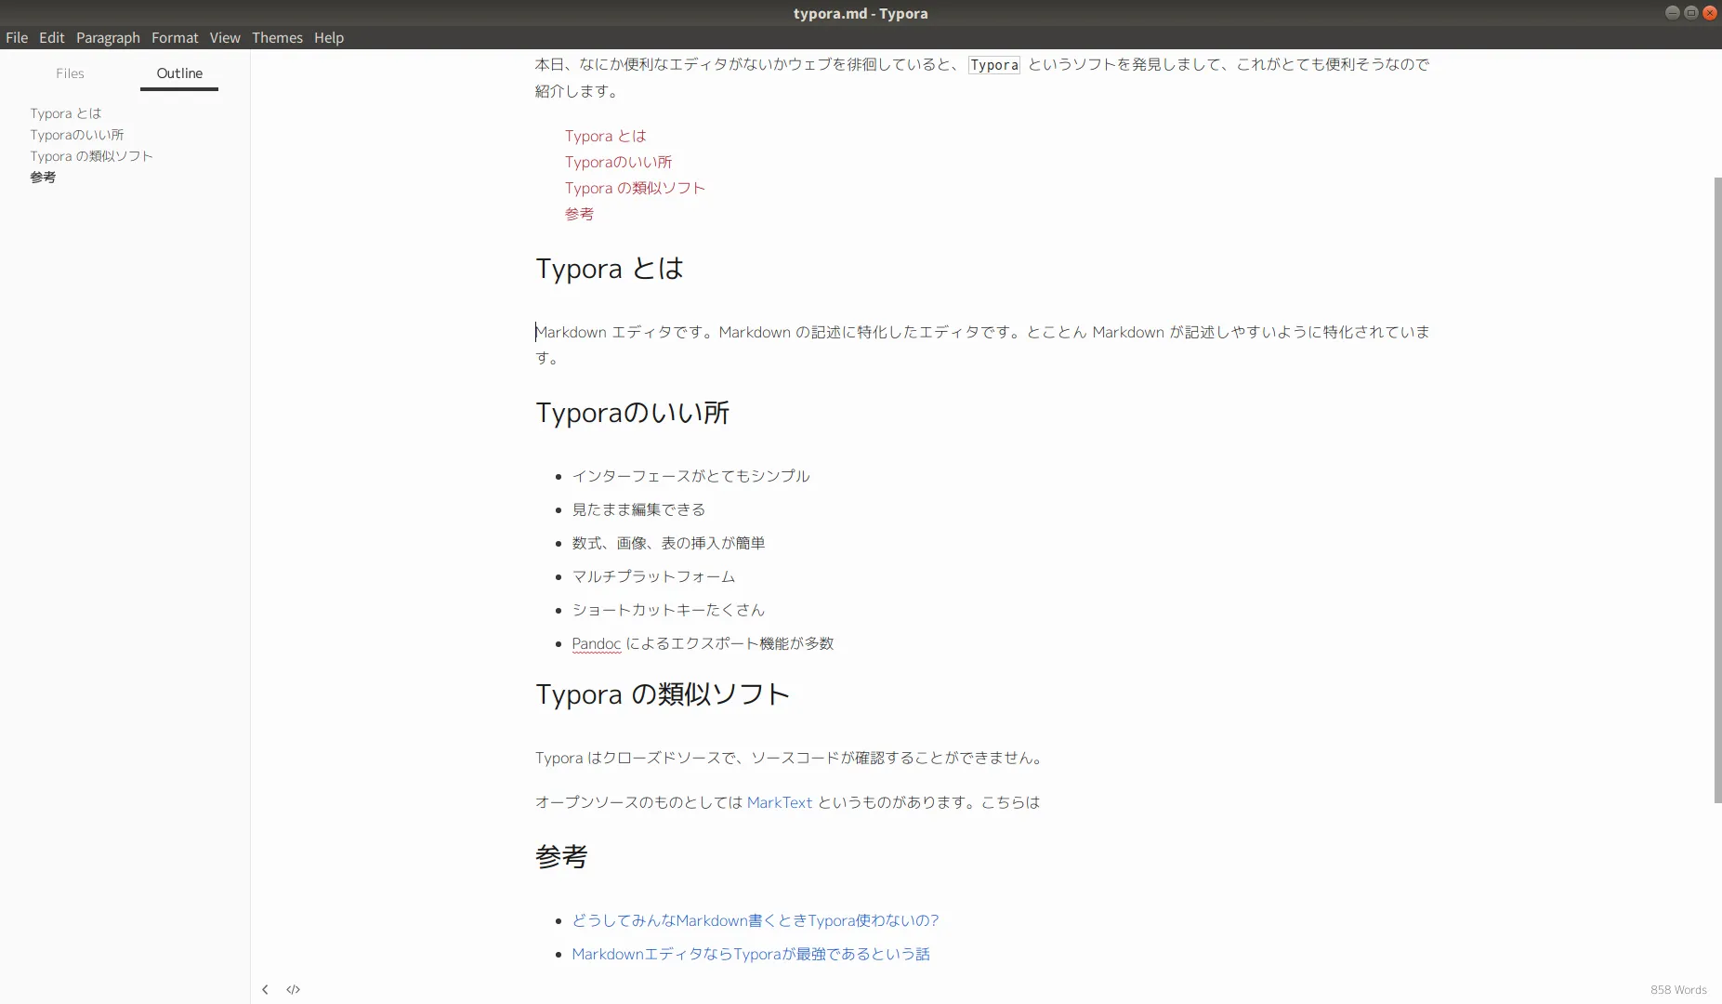Select '参考' in the outline sidebar
This screenshot has width=1722, height=1004.
[43, 178]
